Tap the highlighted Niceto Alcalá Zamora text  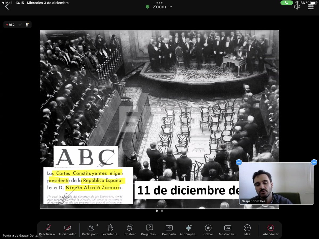(x=94, y=187)
